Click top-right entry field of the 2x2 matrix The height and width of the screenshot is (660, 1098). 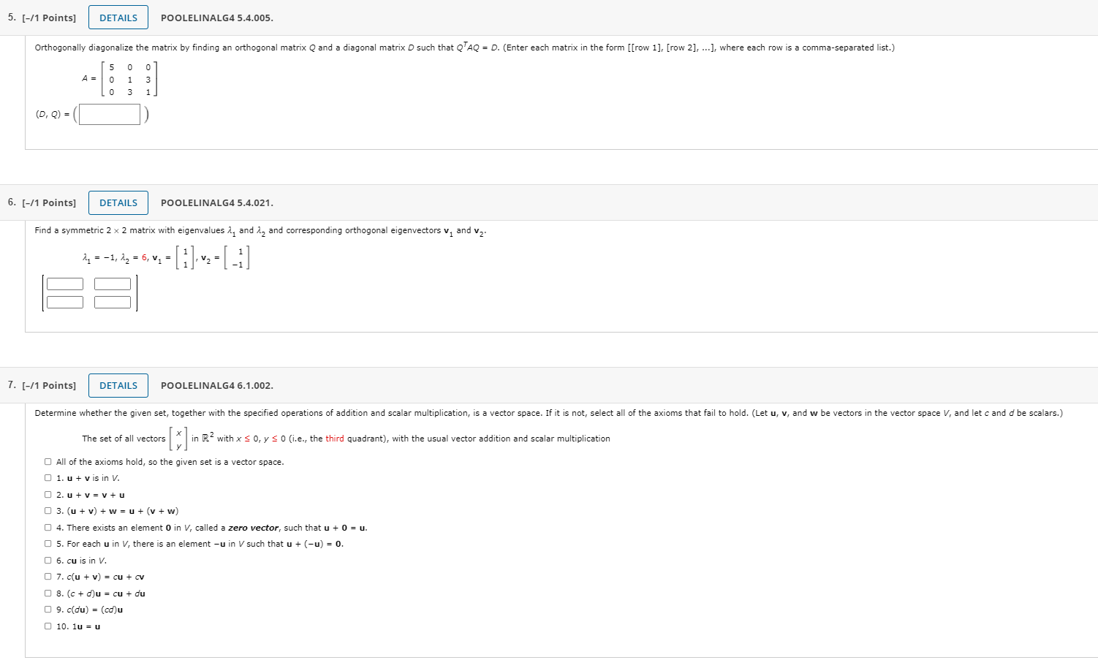pos(112,284)
